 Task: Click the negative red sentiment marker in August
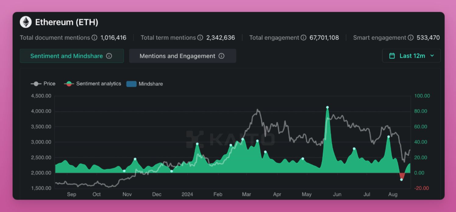(x=401, y=180)
